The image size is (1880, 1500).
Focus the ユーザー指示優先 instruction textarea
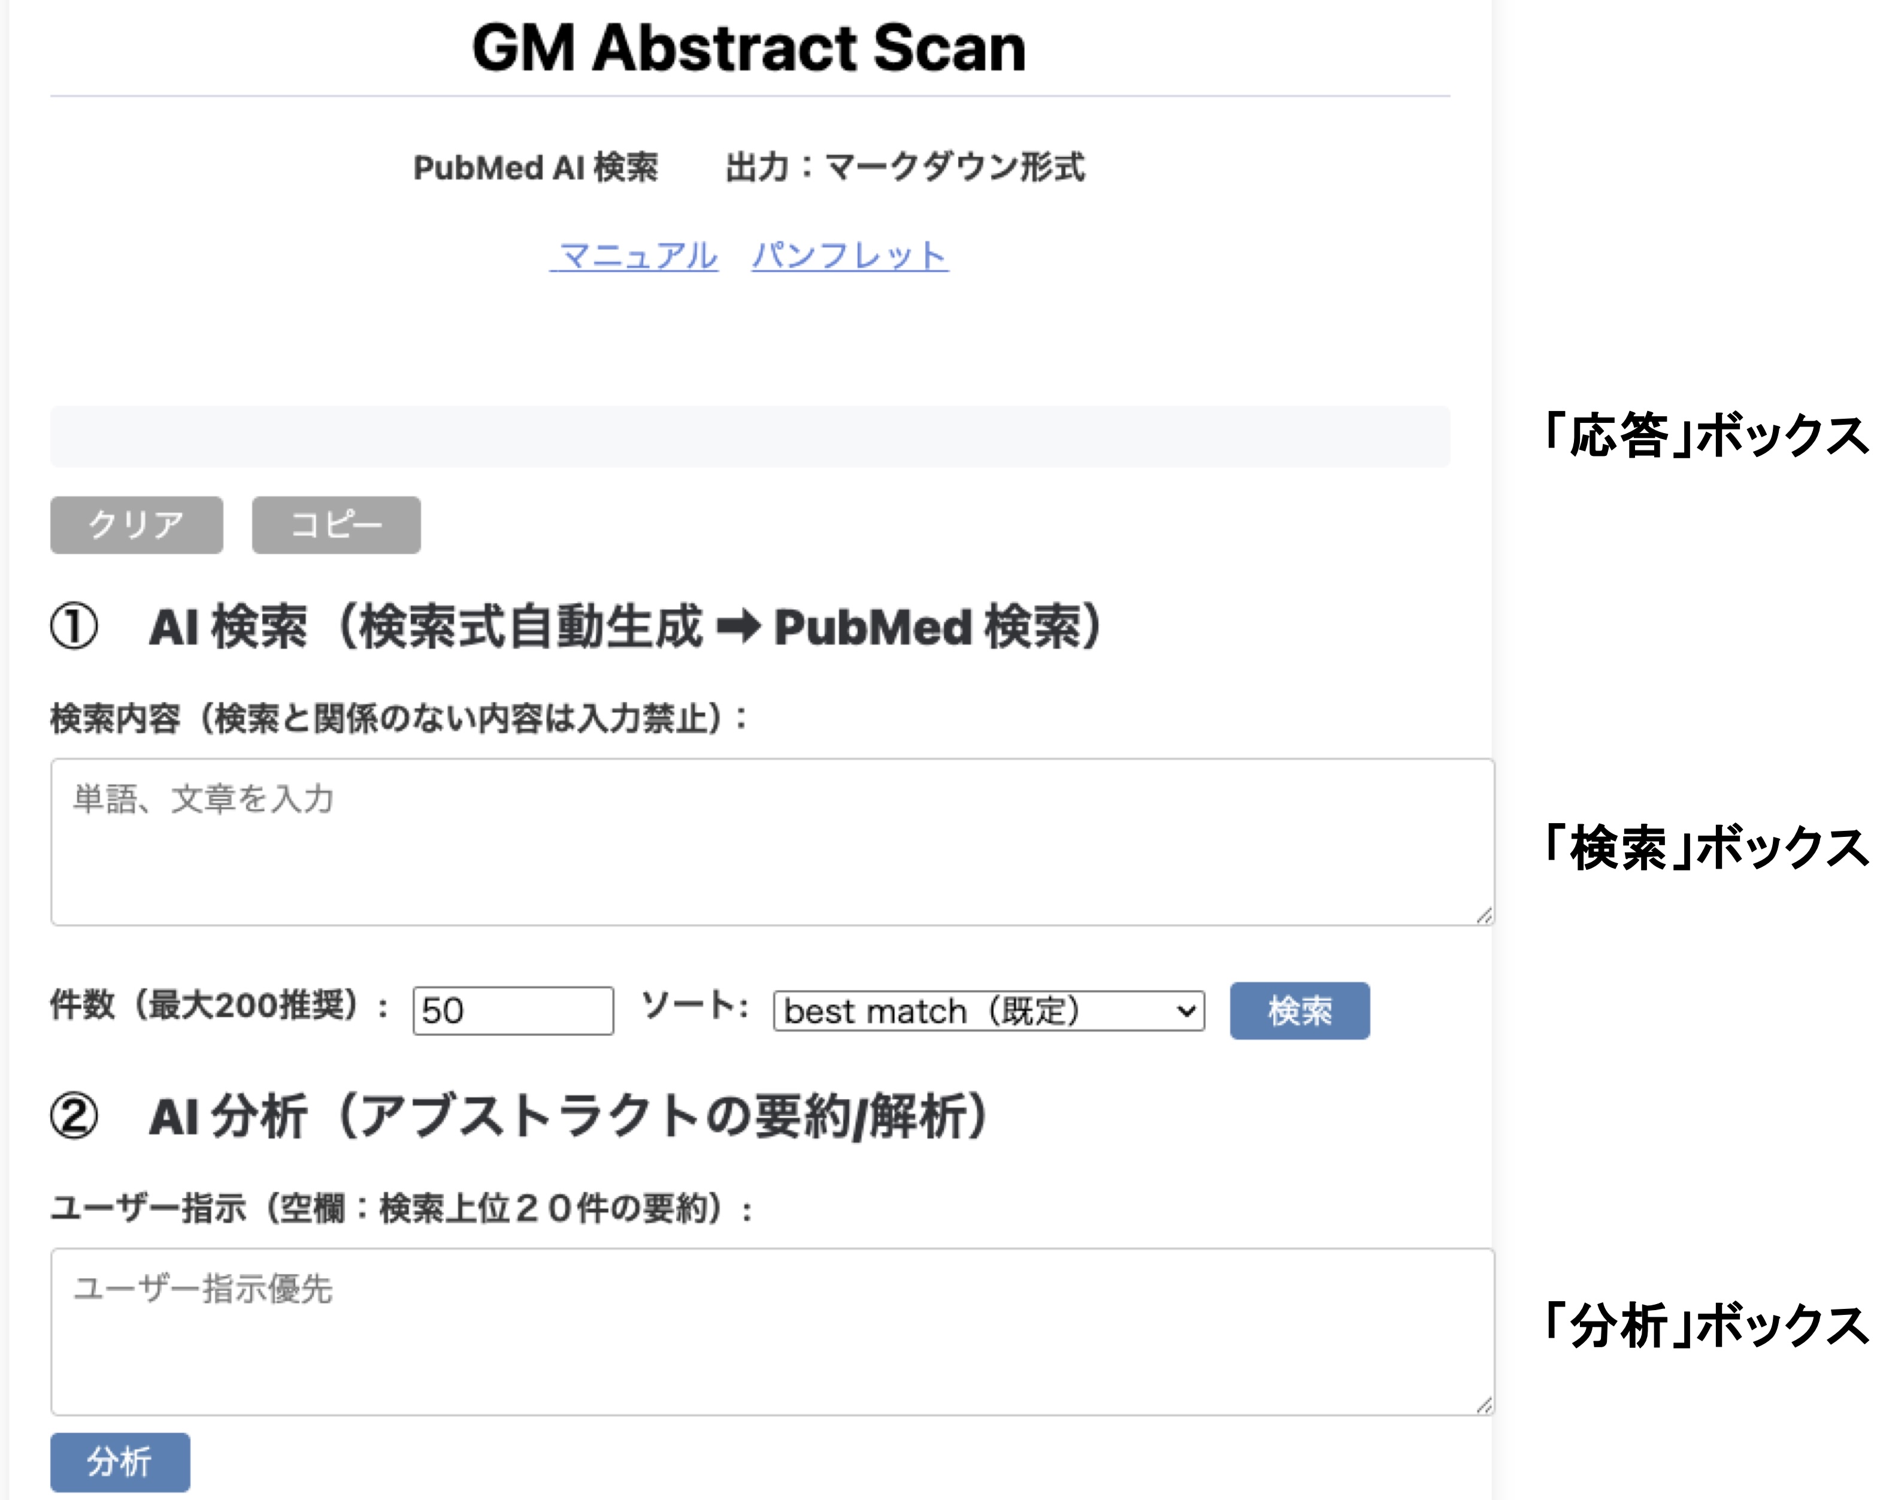pos(772,1332)
